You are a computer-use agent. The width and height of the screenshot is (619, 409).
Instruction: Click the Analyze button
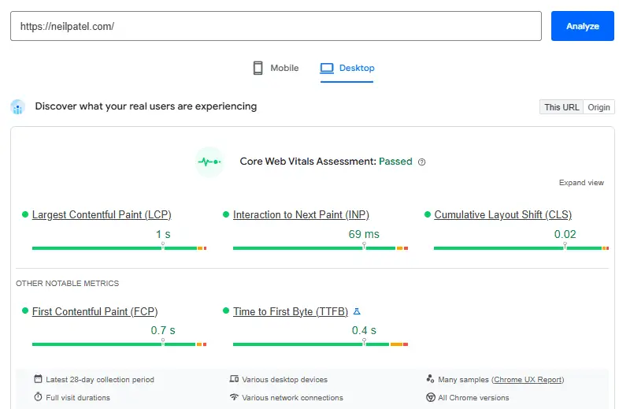[x=582, y=26]
